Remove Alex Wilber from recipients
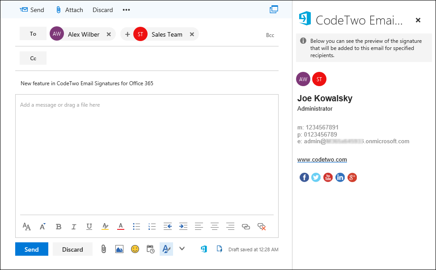436x270 pixels. (109, 34)
